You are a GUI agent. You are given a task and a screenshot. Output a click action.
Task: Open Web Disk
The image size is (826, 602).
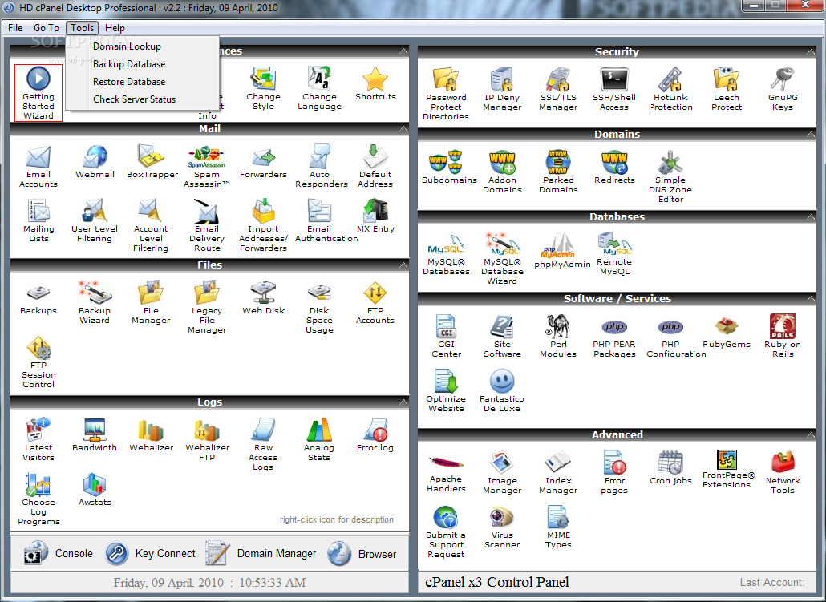click(263, 298)
